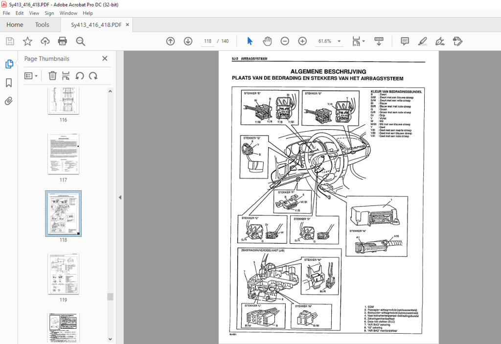Open the Window menu
This screenshot has height=344, width=501.
pos(68,13)
